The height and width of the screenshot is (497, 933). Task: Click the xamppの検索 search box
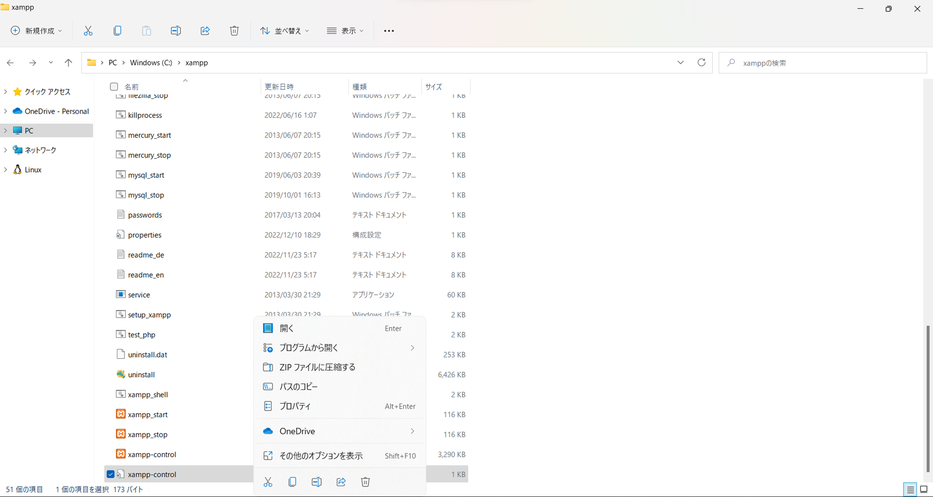(x=823, y=63)
